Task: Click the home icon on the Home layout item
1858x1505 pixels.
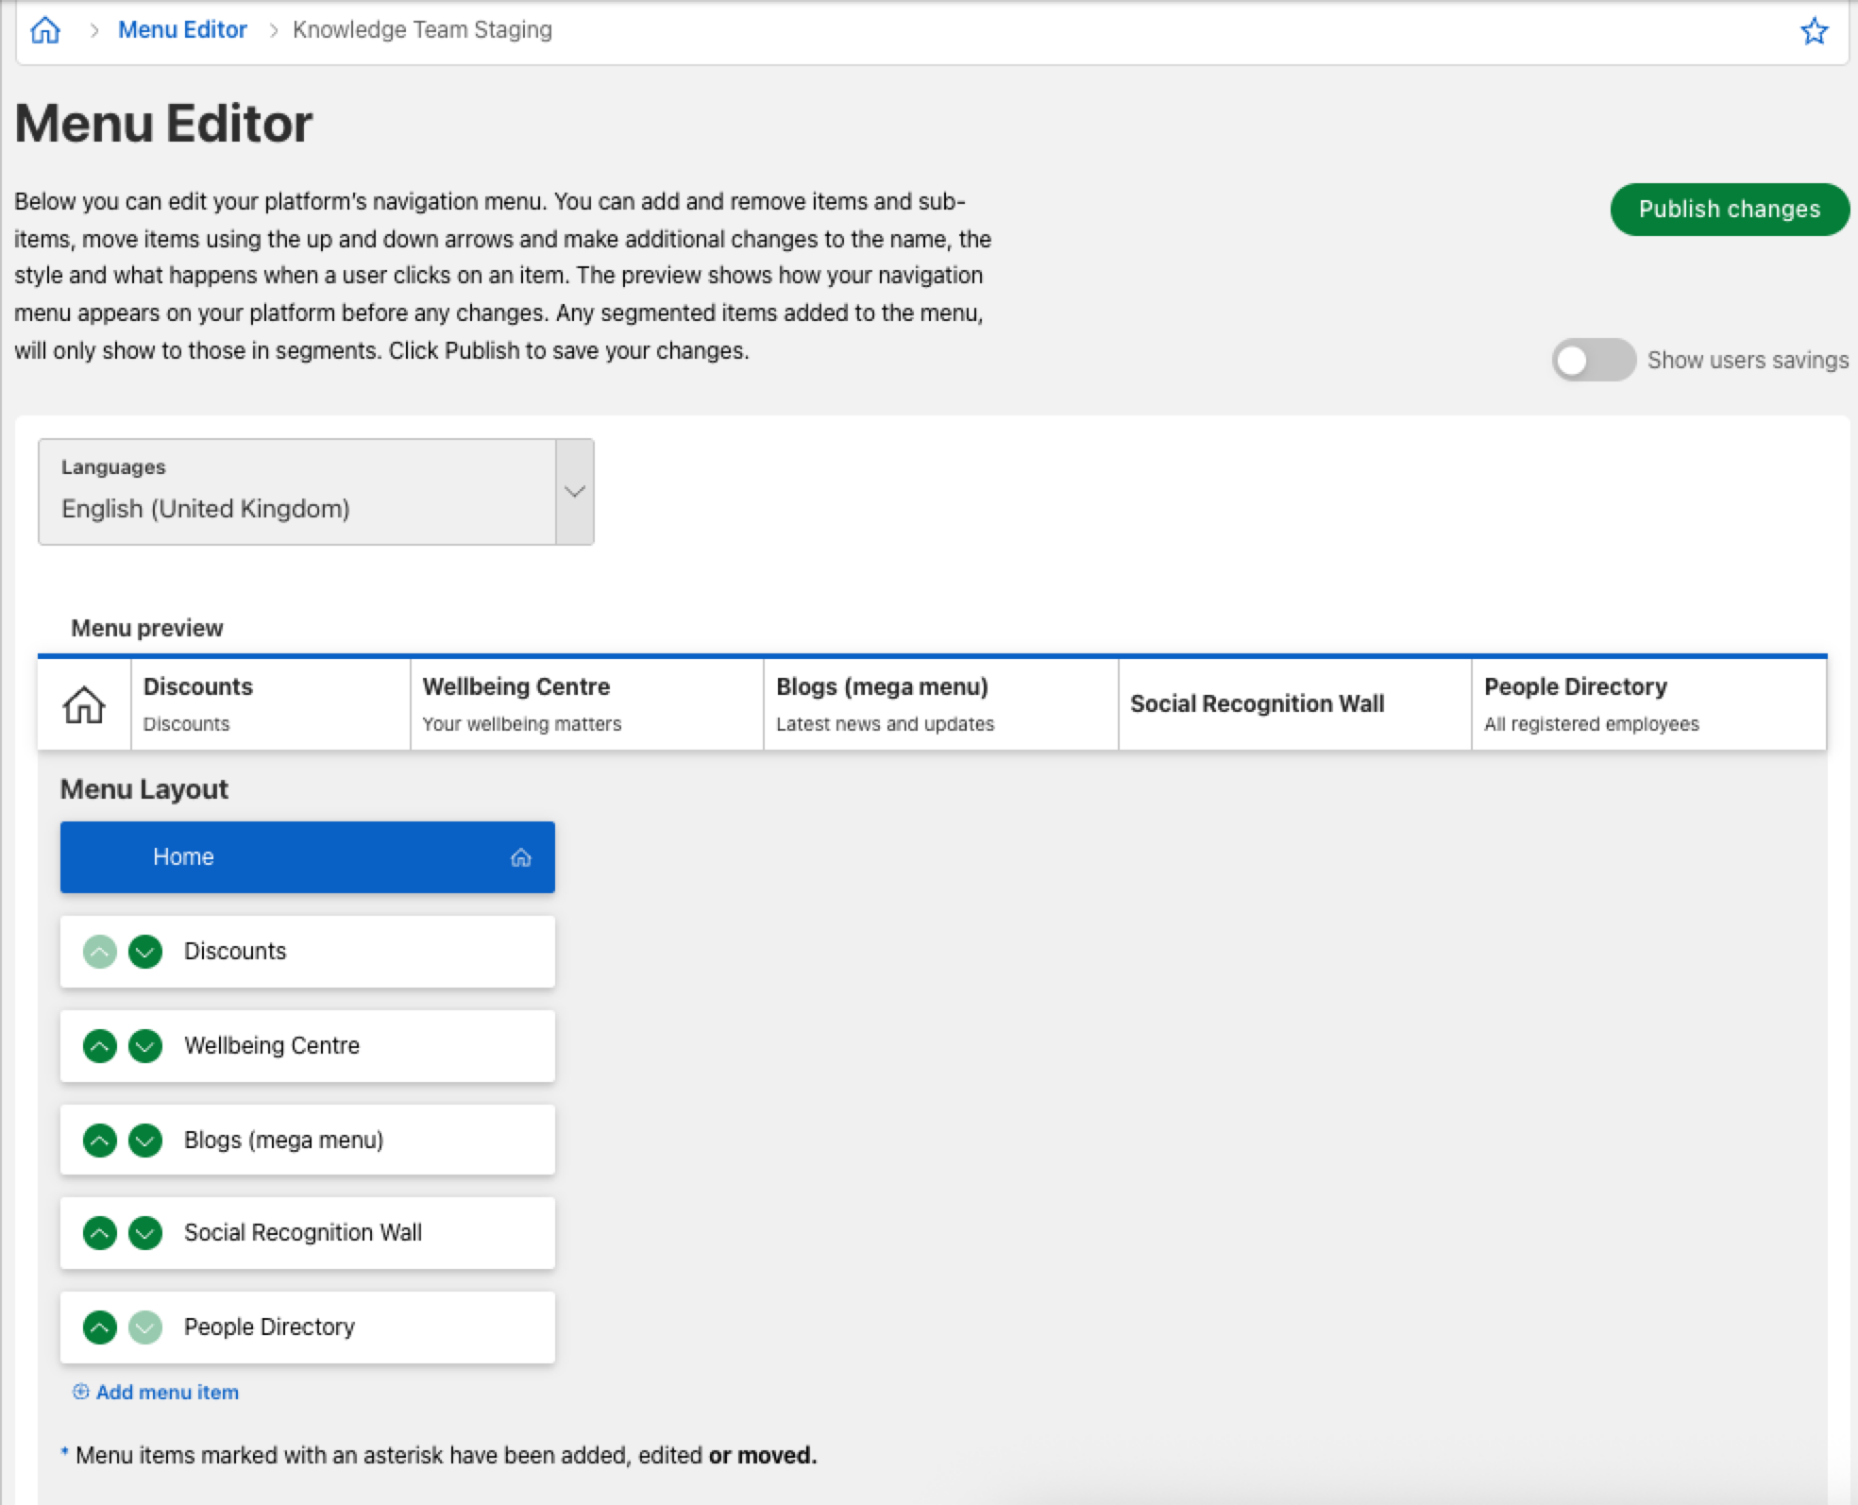Action: 520,856
